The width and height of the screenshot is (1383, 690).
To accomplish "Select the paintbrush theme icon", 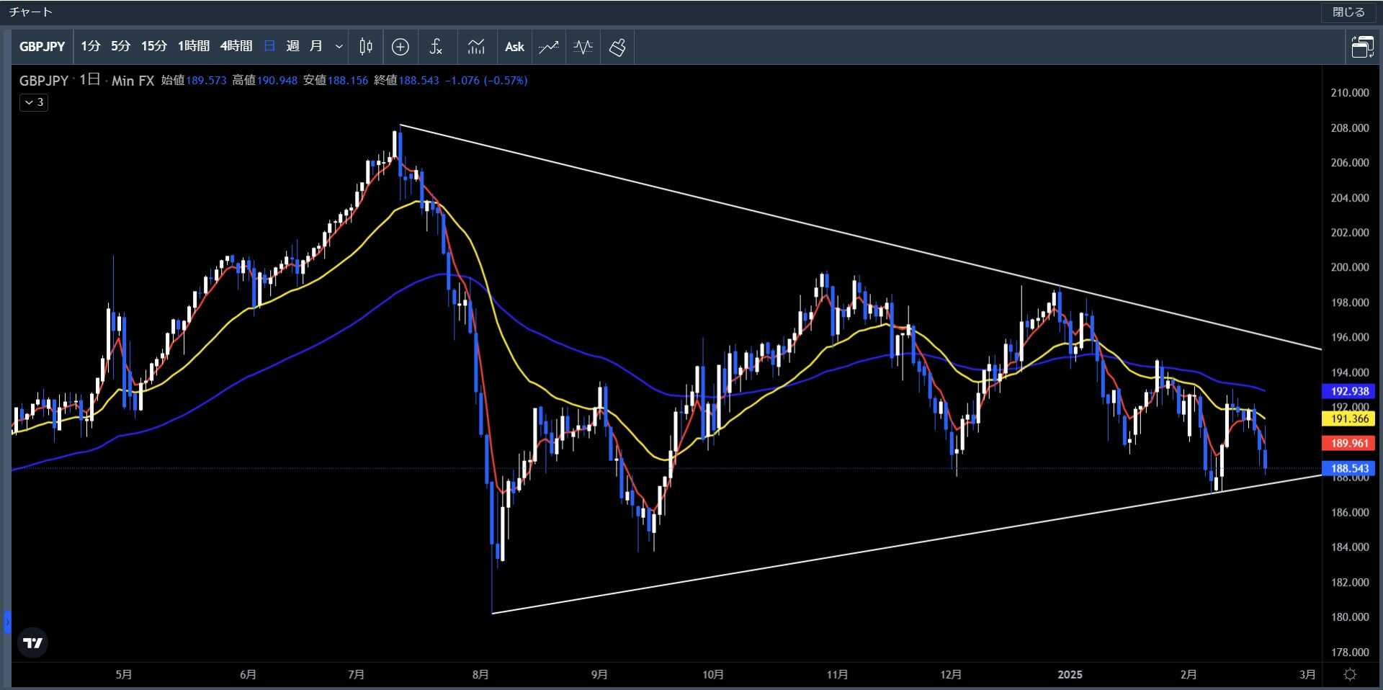I will click(x=617, y=47).
